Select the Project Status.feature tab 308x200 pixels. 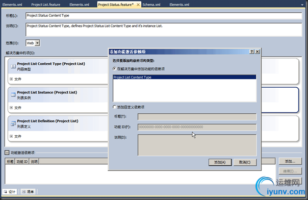116,5
